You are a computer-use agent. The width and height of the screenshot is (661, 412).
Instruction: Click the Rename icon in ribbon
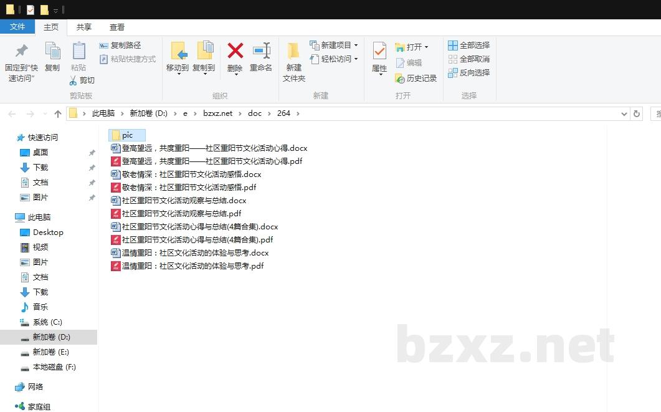pyautogui.click(x=261, y=51)
